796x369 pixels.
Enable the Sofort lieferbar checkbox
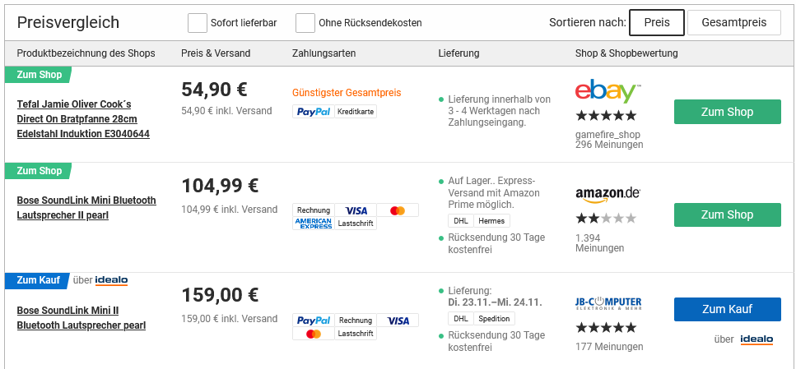tap(198, 23)
